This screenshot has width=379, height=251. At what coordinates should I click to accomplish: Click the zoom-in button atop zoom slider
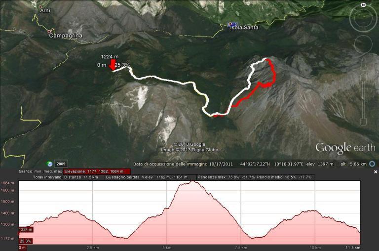[x=364, y=78]
